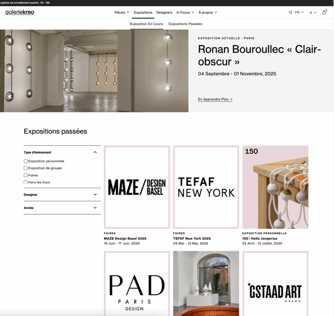
Task: Click the 16 Juin - 17 Juin, 2025 date
Action: pos(122,243)
